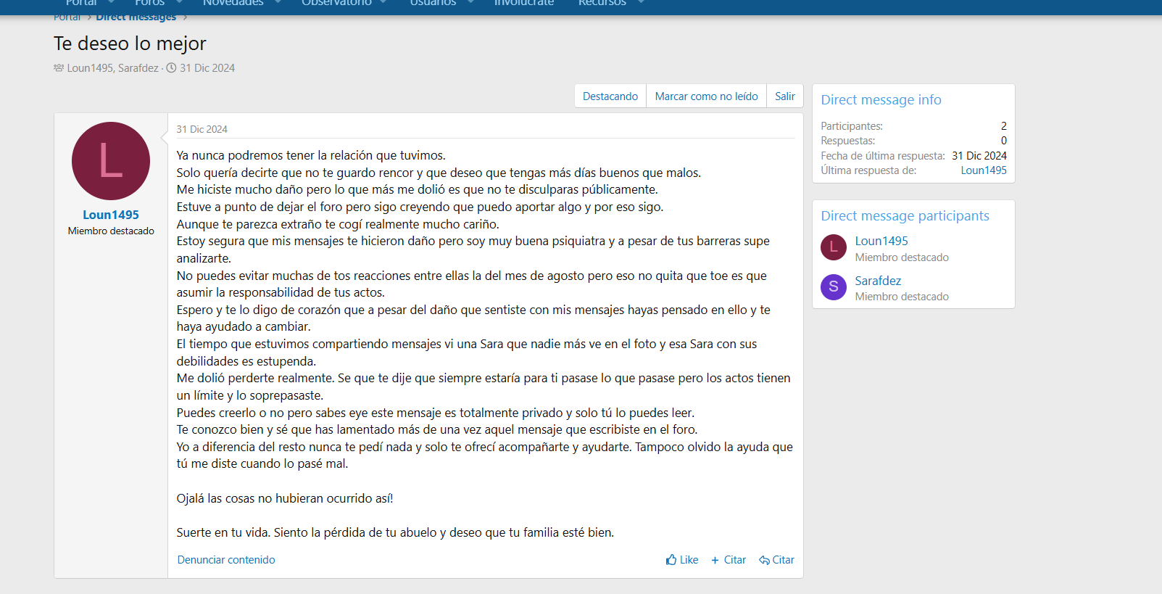The width and height of the screenshot is (1162, 594).
Task: Click the line 'Ojalá las cosas no hubieran ocurrido así!'
Action: click(x=285, y=498)
